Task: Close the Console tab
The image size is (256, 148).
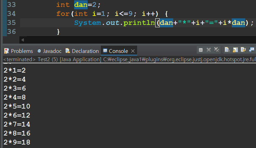Action: click(x=133, y=51)
